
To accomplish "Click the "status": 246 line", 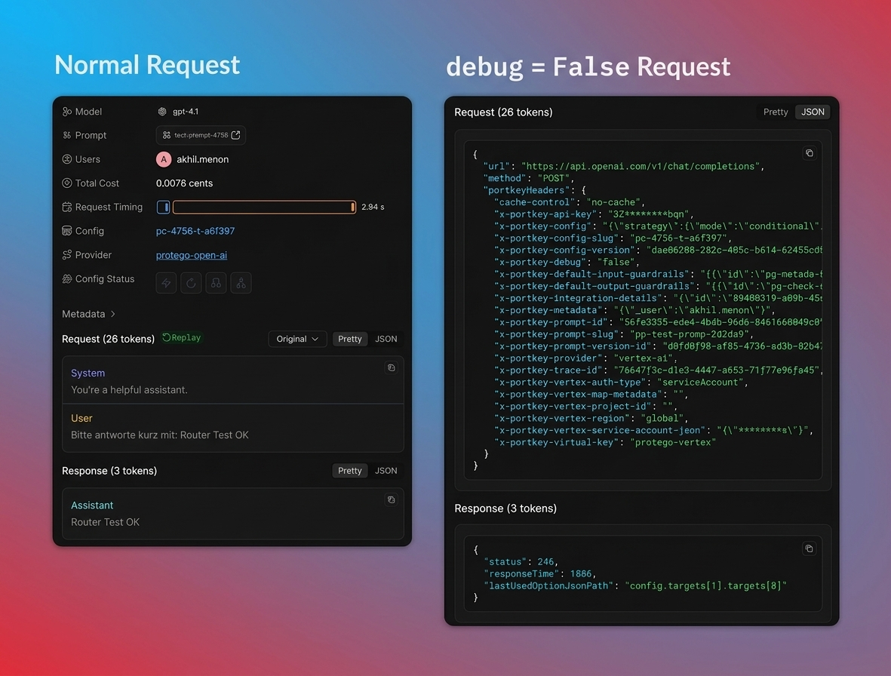I will coord(521,562).
